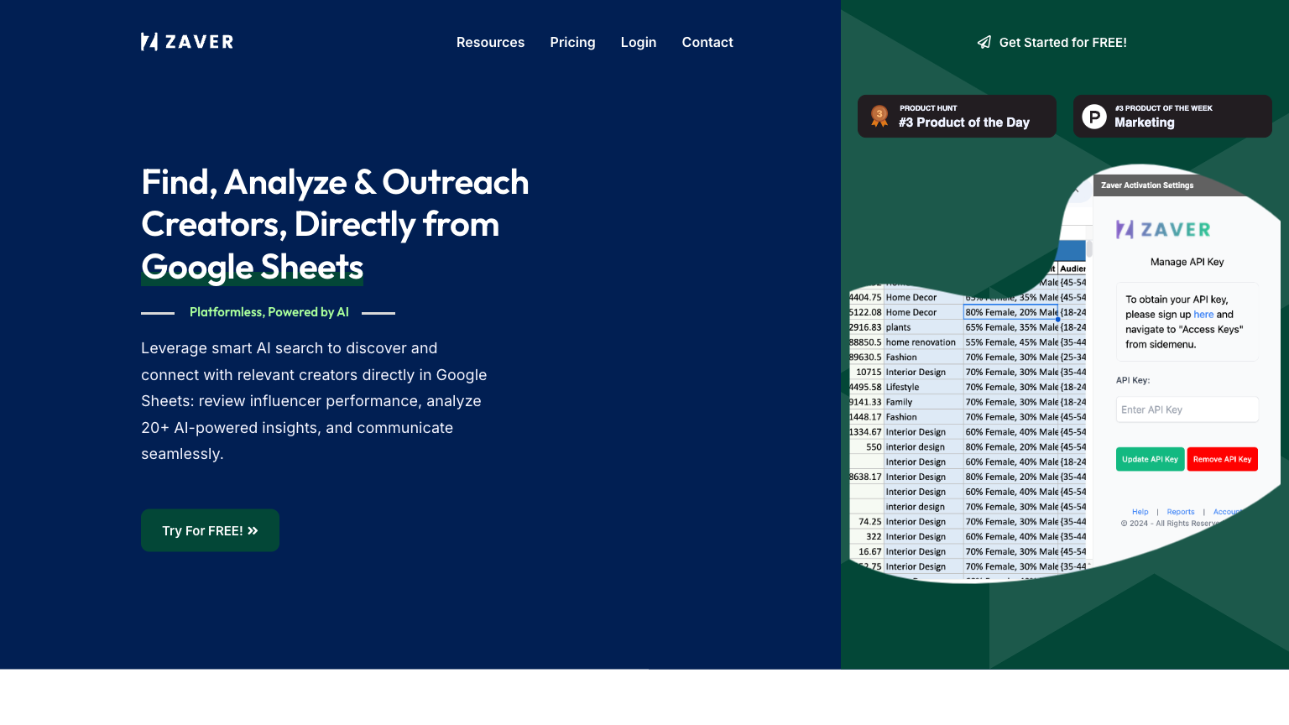Navigate to the Contact page
Screen dimensions: 1289x725
[707, 43]
